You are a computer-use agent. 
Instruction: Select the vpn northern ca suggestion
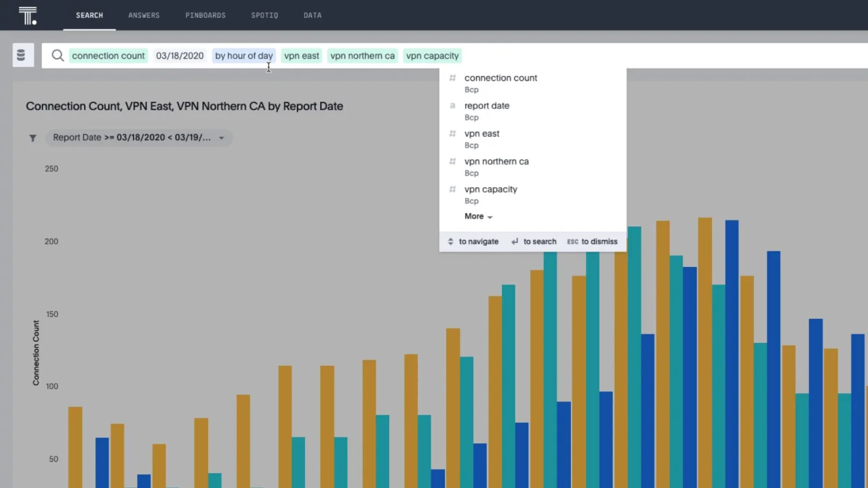pyautogui.click(x=496, y=161)
